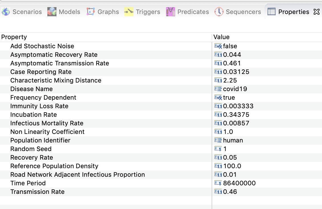
Task: Click decimal icon next to 2.25
Action: pyautogui.click(x=218, y=80)
